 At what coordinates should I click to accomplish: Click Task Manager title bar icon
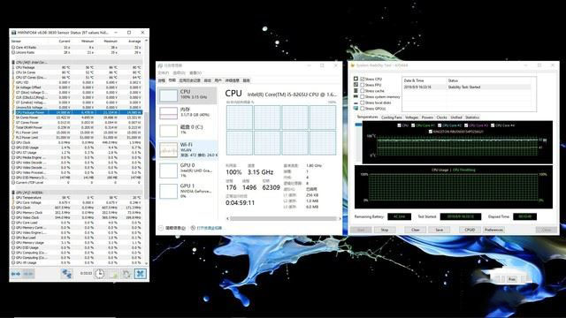tap(160, 65)
